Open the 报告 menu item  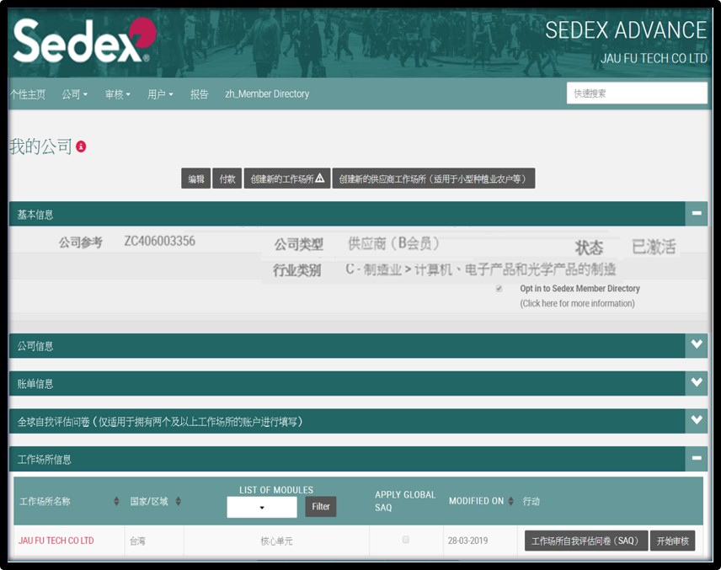pos(199,94)
